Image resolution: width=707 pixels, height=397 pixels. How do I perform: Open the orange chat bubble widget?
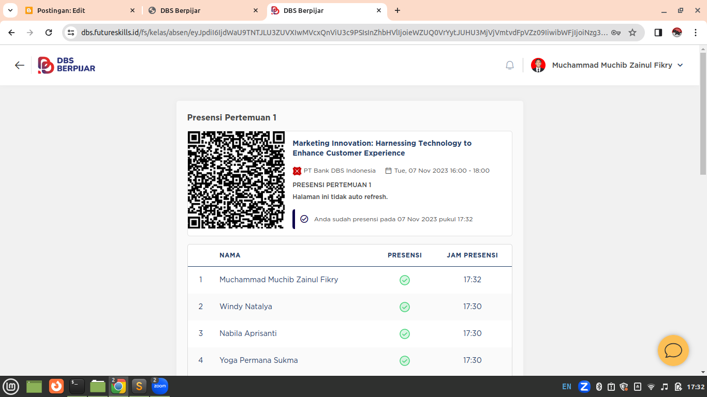tap(673, 350)
